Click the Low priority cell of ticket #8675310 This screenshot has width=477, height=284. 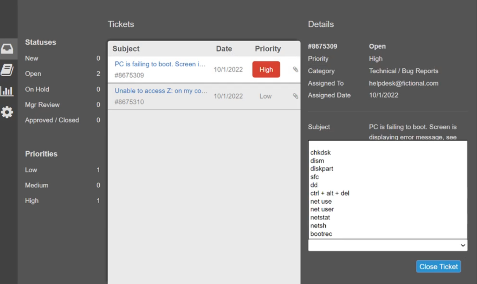(265, 96)
